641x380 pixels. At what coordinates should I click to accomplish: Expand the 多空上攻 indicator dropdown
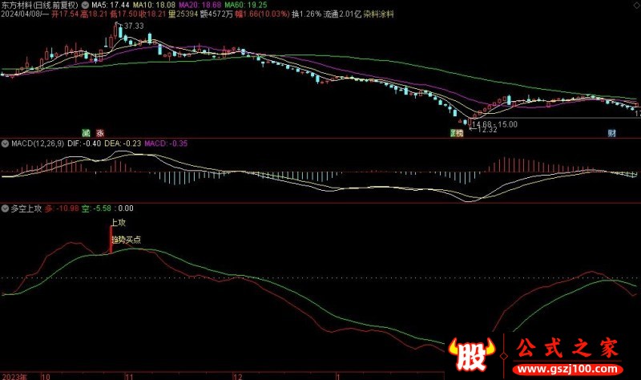(6, 208)
